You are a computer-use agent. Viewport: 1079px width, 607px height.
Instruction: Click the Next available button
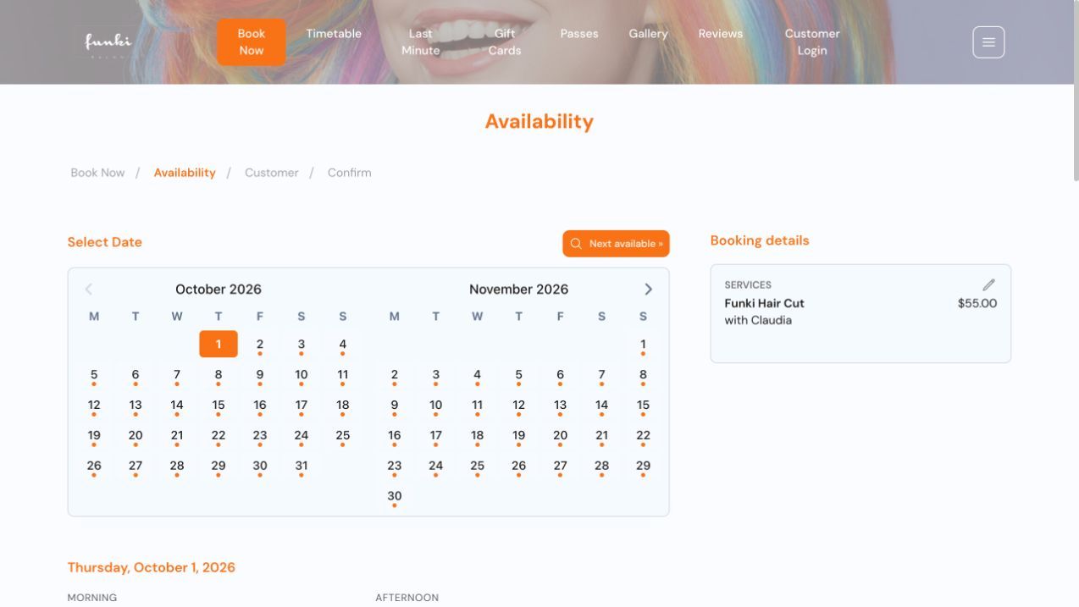pyautogui.click(x=616, y=244)
